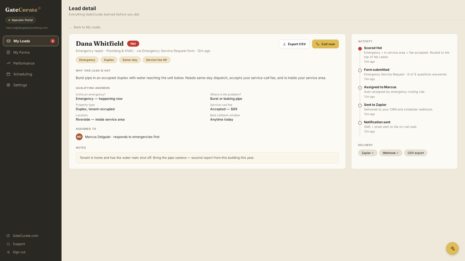This screenshot has height=261, width=465.
Task: Click the Assigned to Marcus timeline dot
Action: click(x=360, y=88)
